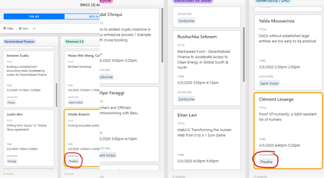Open the Clément Lesaege card
This screenshot has height=178, width=324.
(288, 131)
